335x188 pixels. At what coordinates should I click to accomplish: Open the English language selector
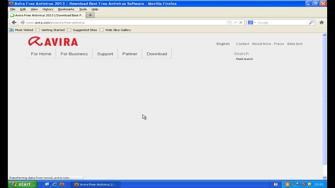pos(223,44)
